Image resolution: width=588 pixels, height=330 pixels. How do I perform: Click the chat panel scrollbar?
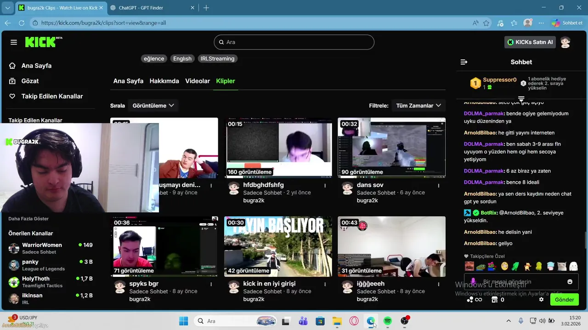coord(586,240)
